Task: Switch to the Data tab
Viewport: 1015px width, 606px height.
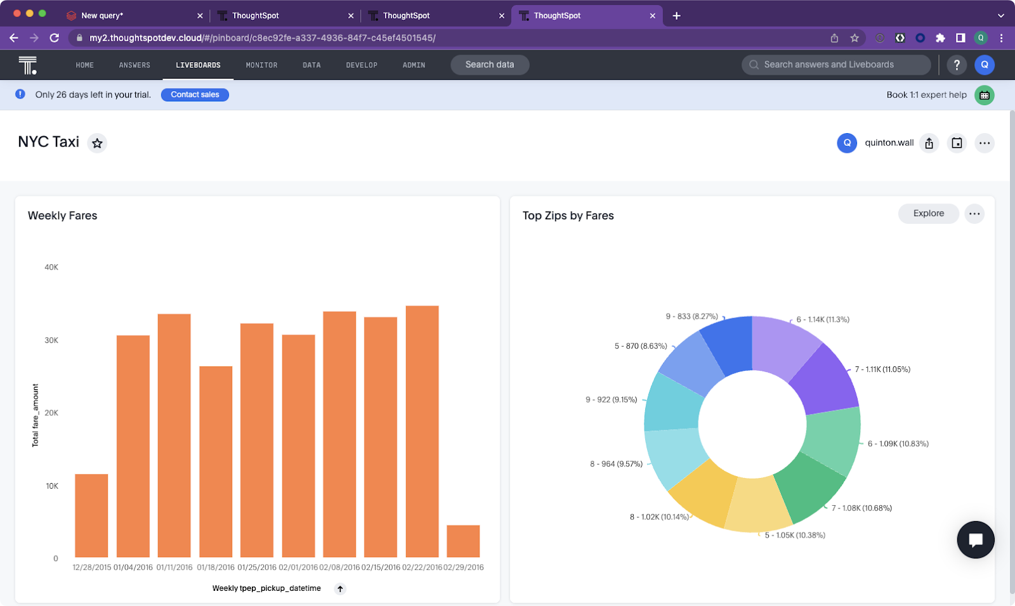Action: [311, 65]
